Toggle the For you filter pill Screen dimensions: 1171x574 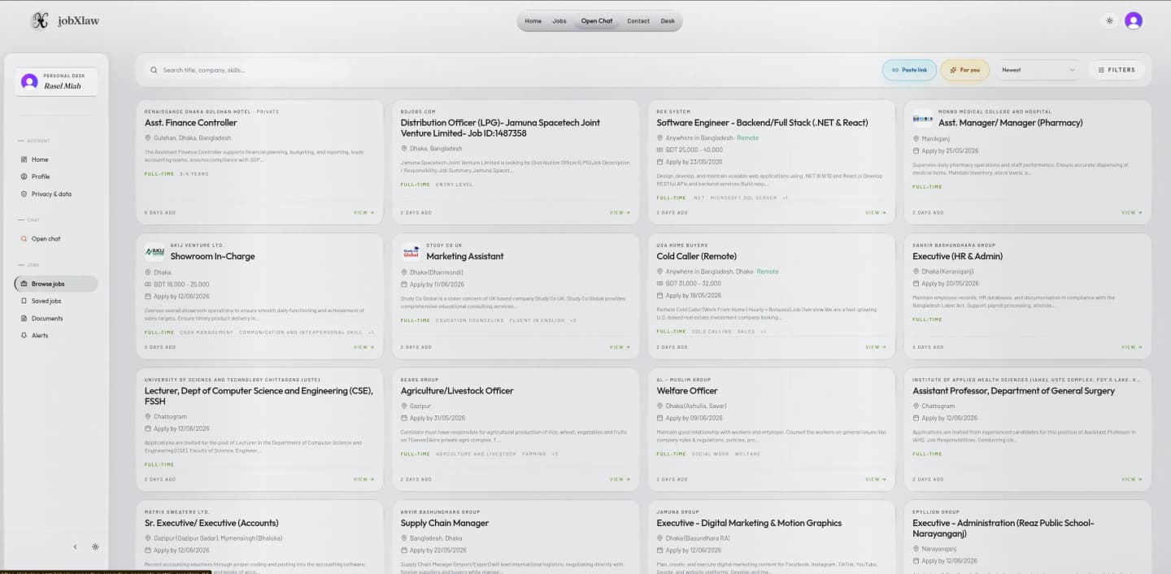pyautogui.click(x=964, y=70)
